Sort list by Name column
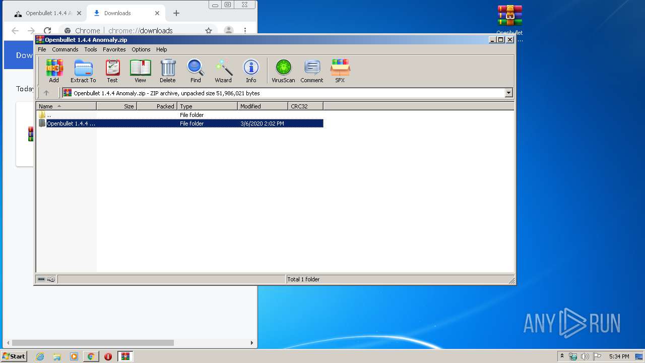The image size is (645, 363). pyautogui.click(x=66, y=106)
